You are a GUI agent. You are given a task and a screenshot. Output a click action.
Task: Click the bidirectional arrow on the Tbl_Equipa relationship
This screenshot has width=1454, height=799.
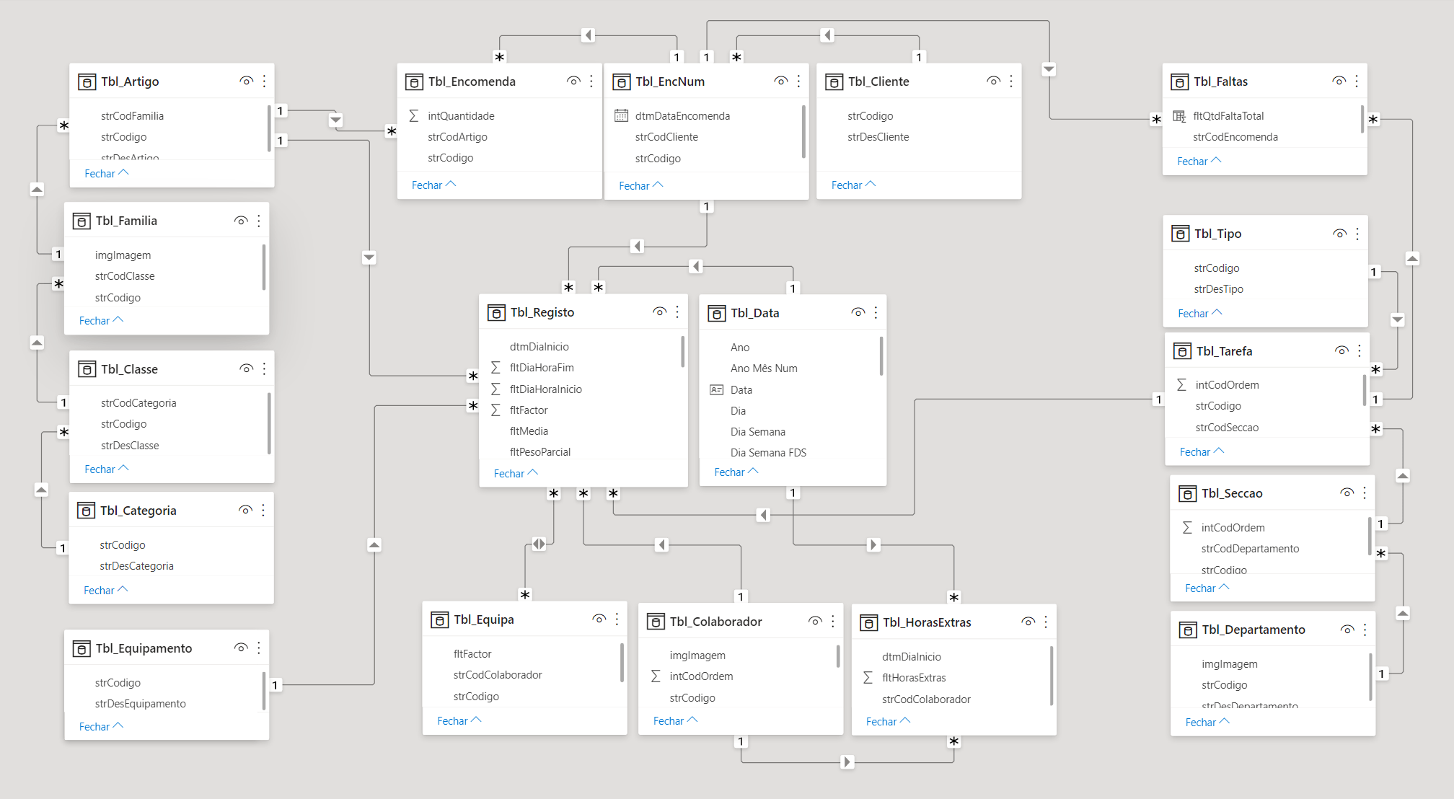tap(539, 544)
